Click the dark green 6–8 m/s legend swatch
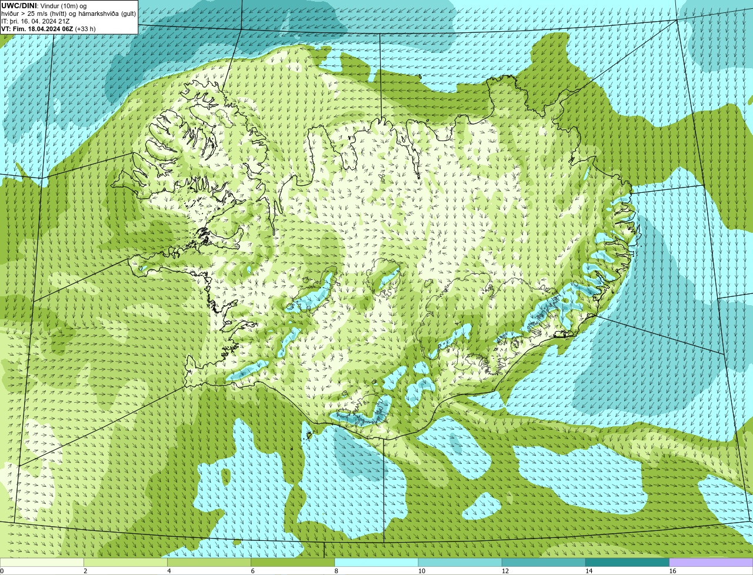Viewport: 753px width, 575px height. pos(293,562)
